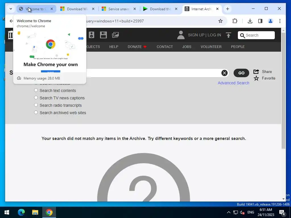
Task: Select Search radio transcripts radio button
Action: [36, 105]
